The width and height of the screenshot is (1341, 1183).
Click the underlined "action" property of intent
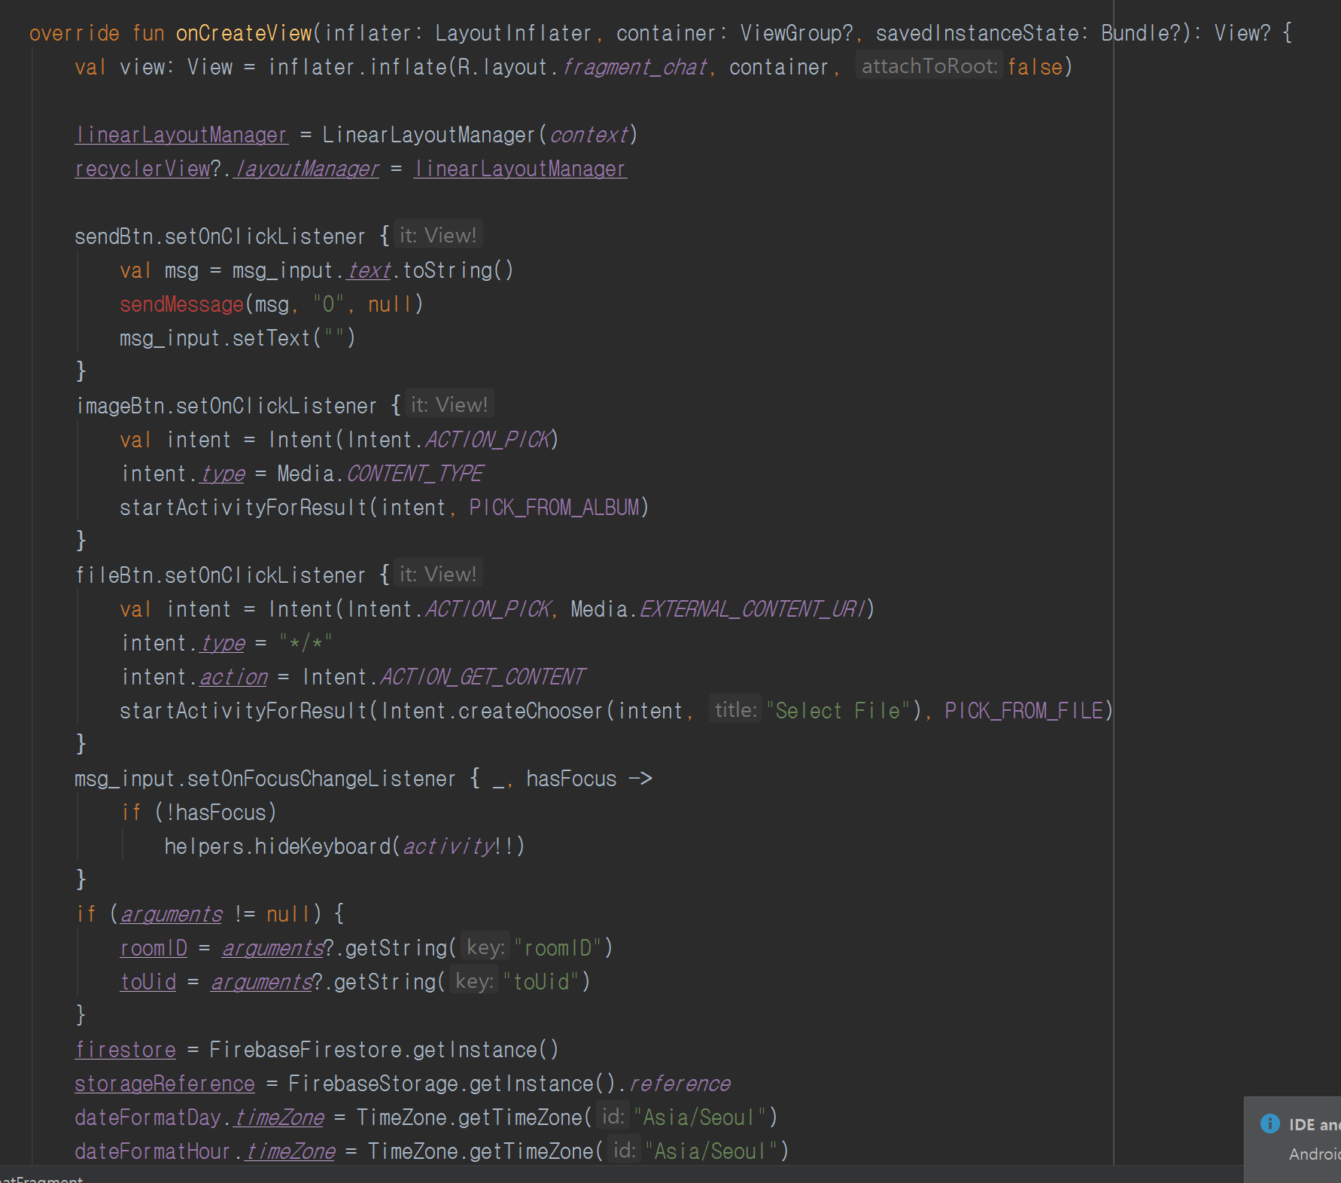coord(233,677)
